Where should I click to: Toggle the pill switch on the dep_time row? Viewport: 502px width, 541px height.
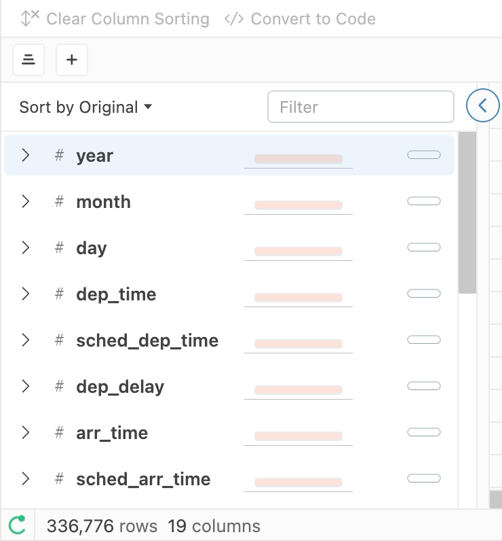tap(423, 294)
